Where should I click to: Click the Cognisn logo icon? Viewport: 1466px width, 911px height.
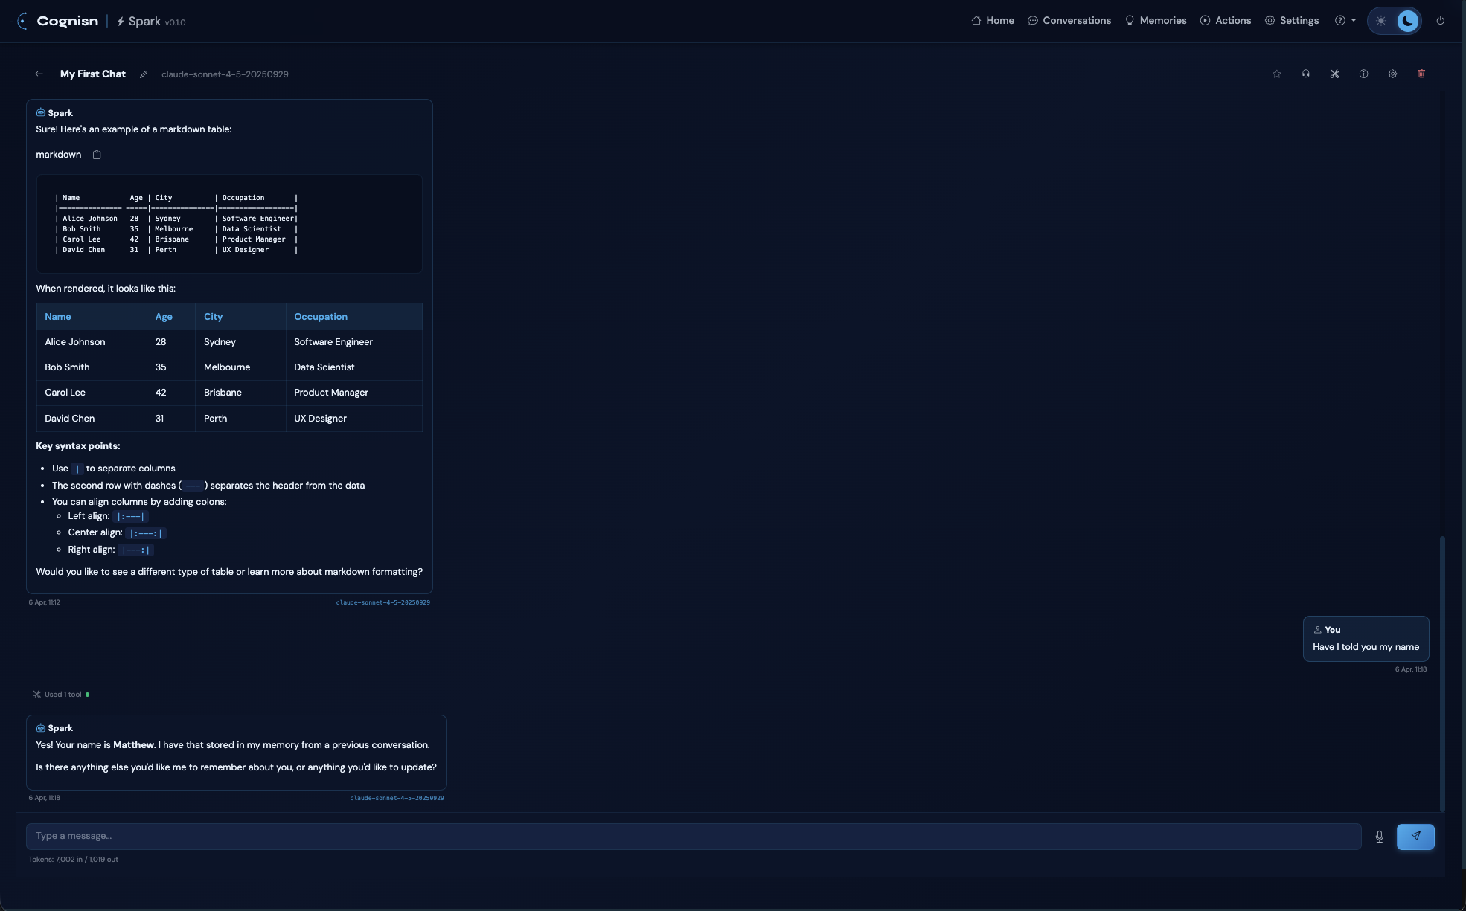click(x=22, y=21)
